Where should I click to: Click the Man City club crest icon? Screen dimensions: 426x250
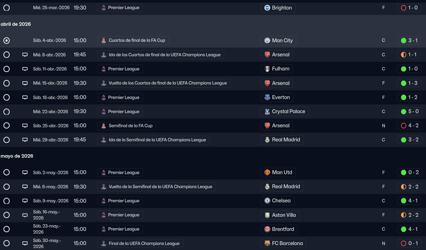(267, 41)
